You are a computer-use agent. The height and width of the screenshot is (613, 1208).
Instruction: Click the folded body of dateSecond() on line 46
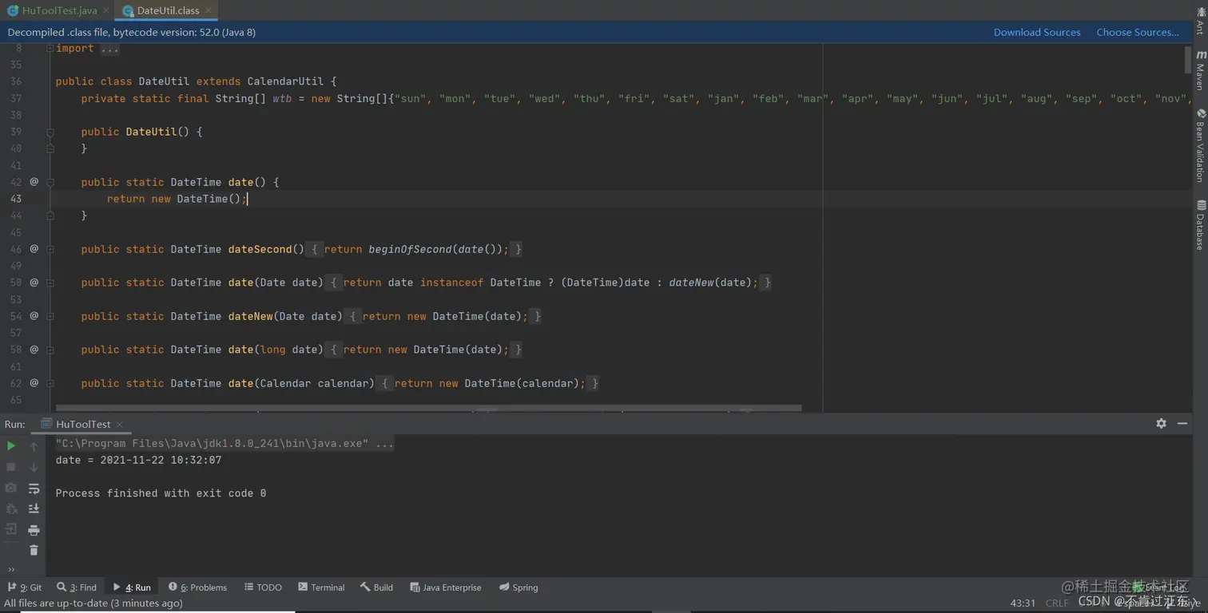point(415,249)
